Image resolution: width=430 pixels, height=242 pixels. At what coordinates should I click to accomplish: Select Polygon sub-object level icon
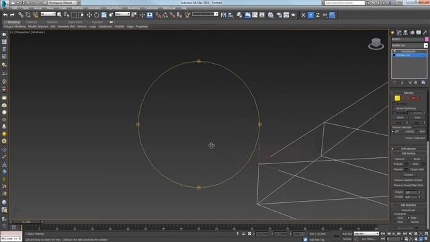pyautogui.click(x=414, y=98)
